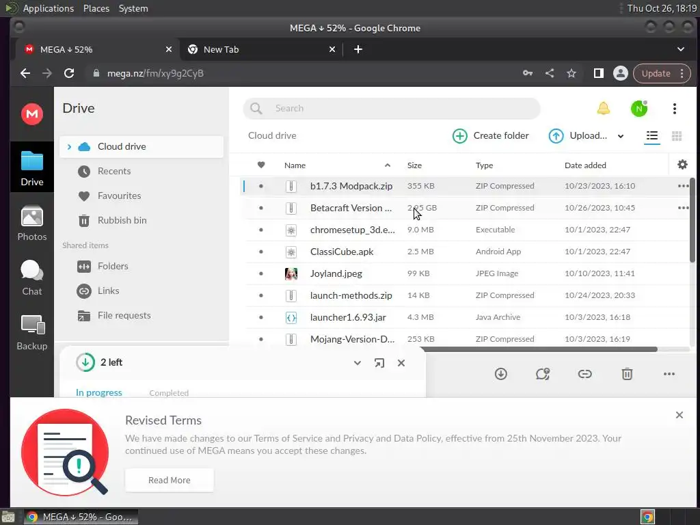Image resolution: width=700 pixels, height=525 pixels.
Task: Open row options for b1.7.3 Modpack.zip
Action: pos(683,186)
